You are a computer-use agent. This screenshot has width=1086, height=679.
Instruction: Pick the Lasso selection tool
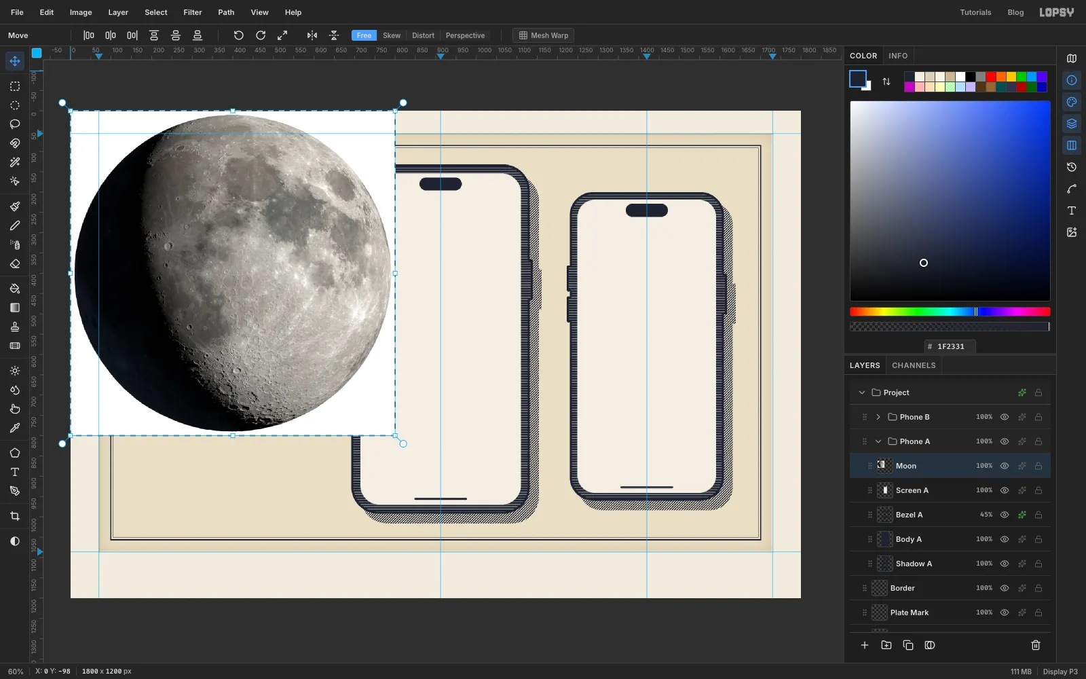14,124
